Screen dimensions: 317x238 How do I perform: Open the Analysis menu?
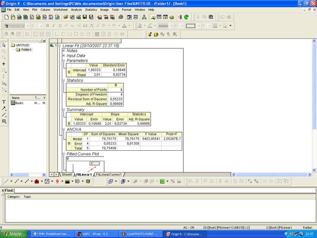[77, 9]
